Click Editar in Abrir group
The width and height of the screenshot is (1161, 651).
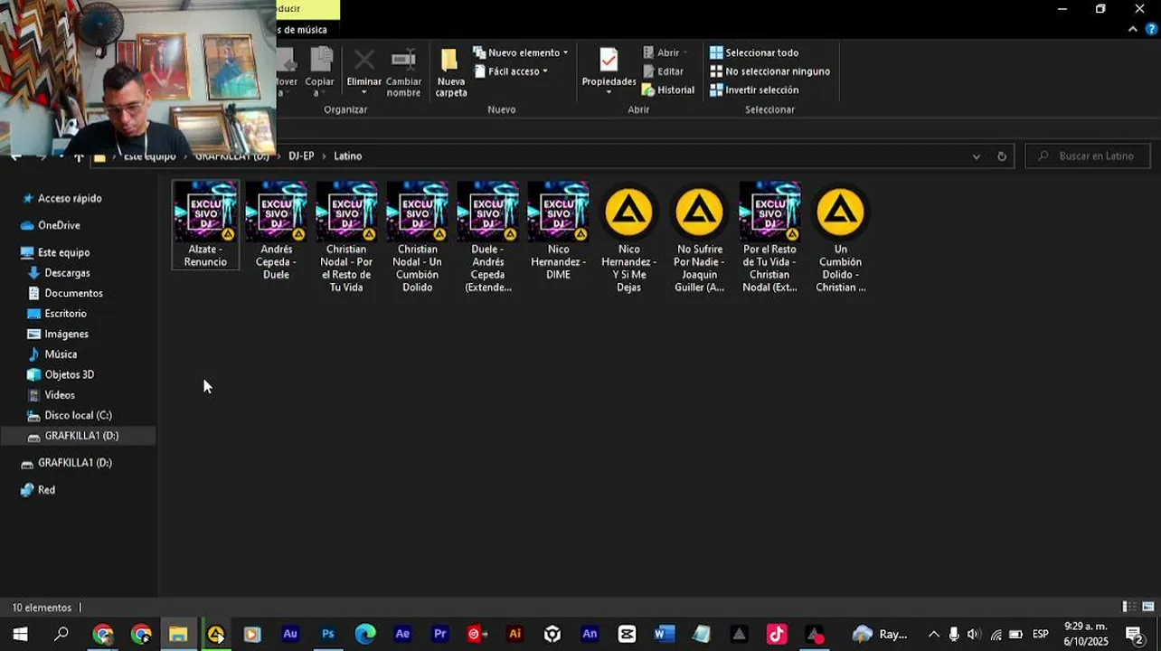click(663, 71)
